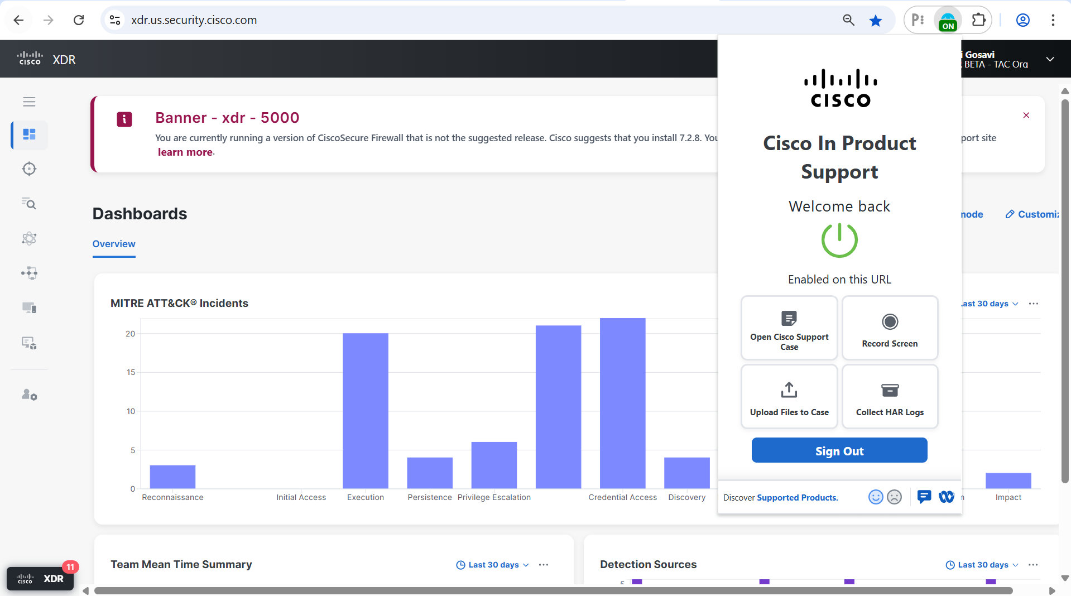The height and width of the screenshot is (596, 1071).
Task: Click the scroll down arrow on vertical scrollbar
Action: click(1065, 578)
